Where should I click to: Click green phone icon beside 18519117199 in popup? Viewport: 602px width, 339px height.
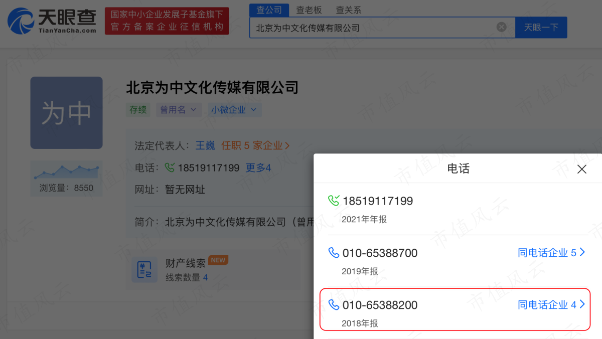(334, 201)
